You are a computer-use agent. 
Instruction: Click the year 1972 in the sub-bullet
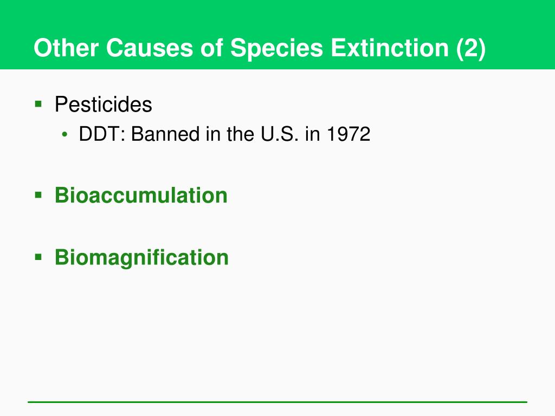coord(349,134)
